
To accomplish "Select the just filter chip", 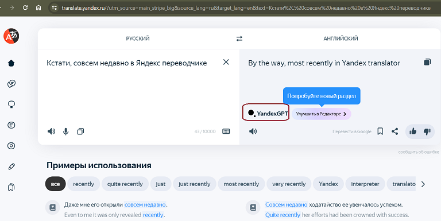I will pos(161,184).
